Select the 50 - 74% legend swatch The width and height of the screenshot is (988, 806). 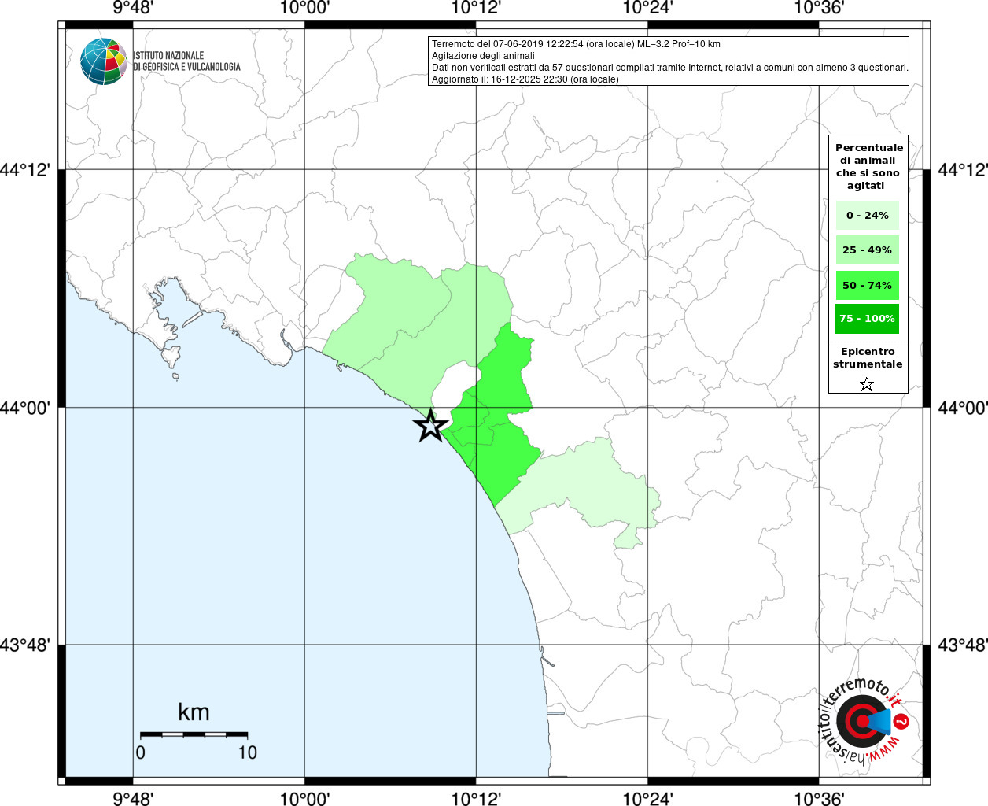coord(868,285)
